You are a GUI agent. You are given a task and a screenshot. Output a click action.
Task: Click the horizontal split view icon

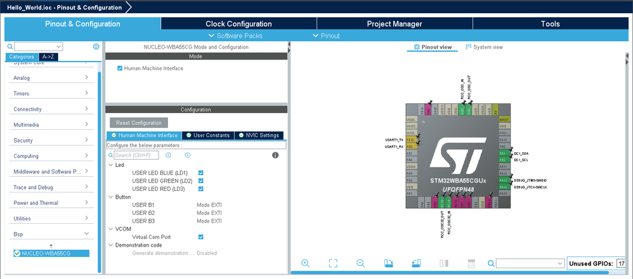click(x=471, y=263)
